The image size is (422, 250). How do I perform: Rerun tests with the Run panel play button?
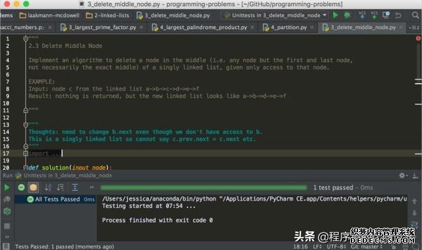7,187
